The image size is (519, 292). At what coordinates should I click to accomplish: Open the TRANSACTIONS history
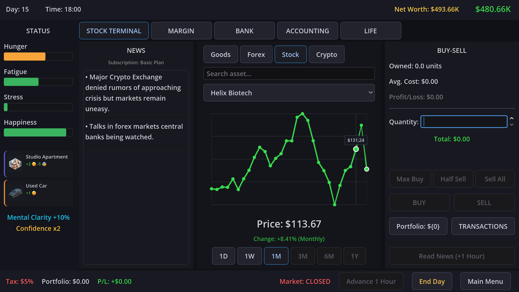point(483,226)
